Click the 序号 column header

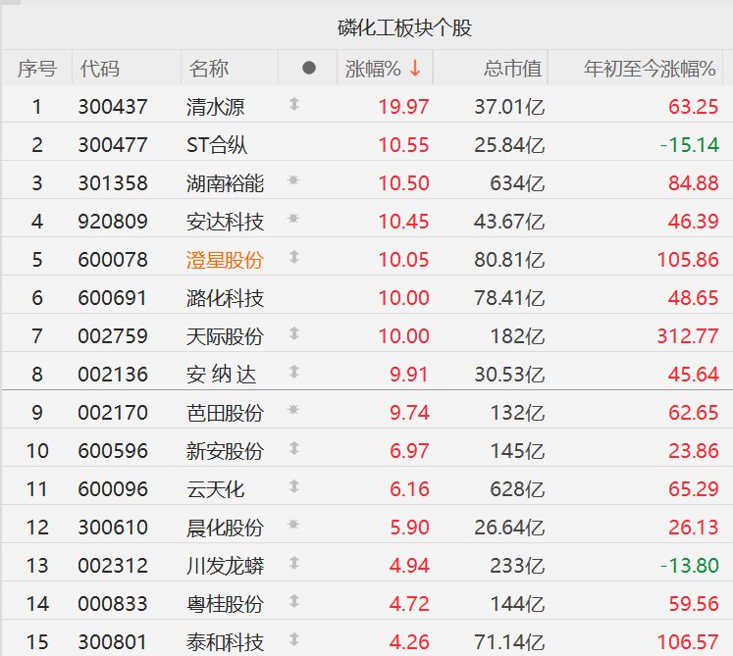pyautogui.click(x=36, y=69)
